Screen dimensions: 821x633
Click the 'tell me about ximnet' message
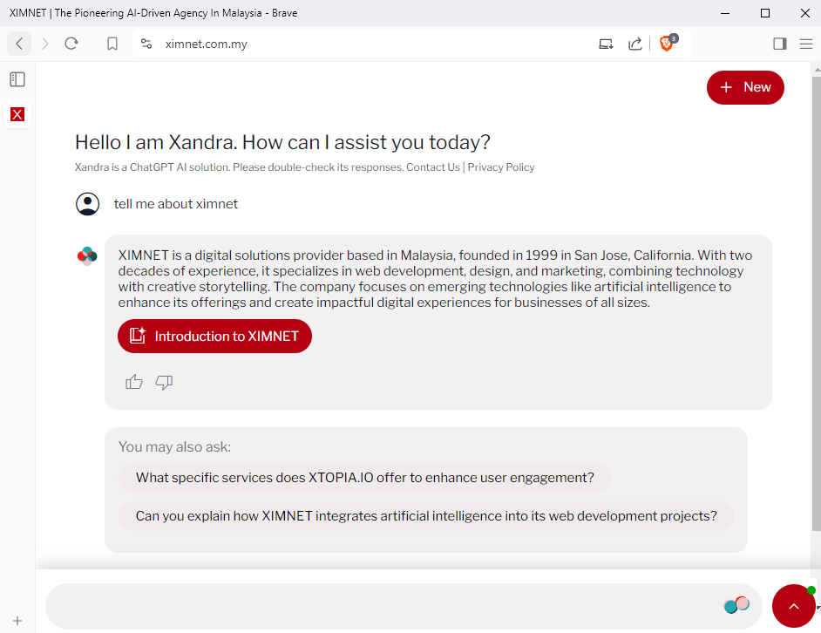coord(176,204)
